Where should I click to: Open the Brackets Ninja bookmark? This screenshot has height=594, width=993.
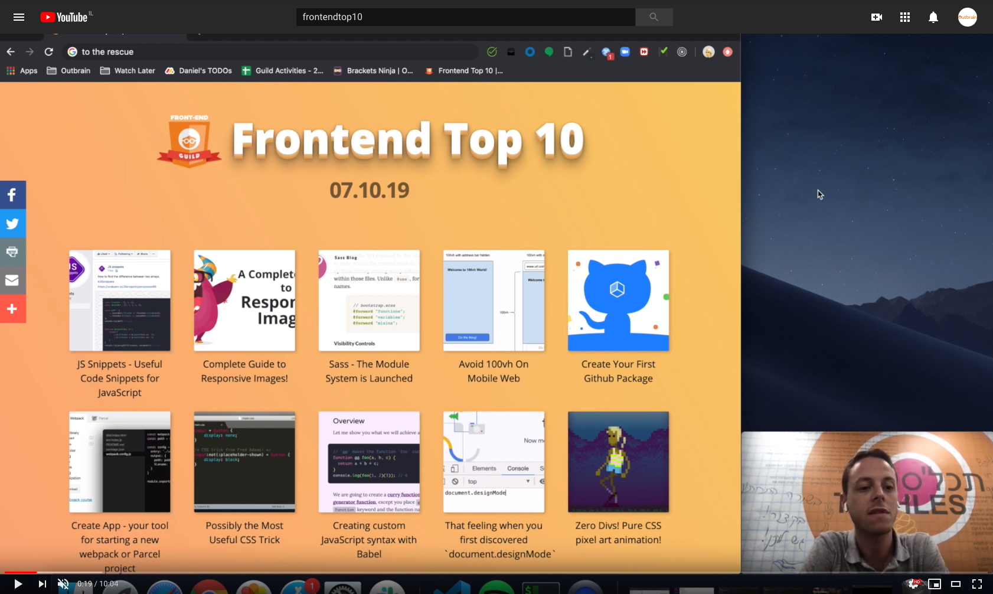(x=373, y=70)
